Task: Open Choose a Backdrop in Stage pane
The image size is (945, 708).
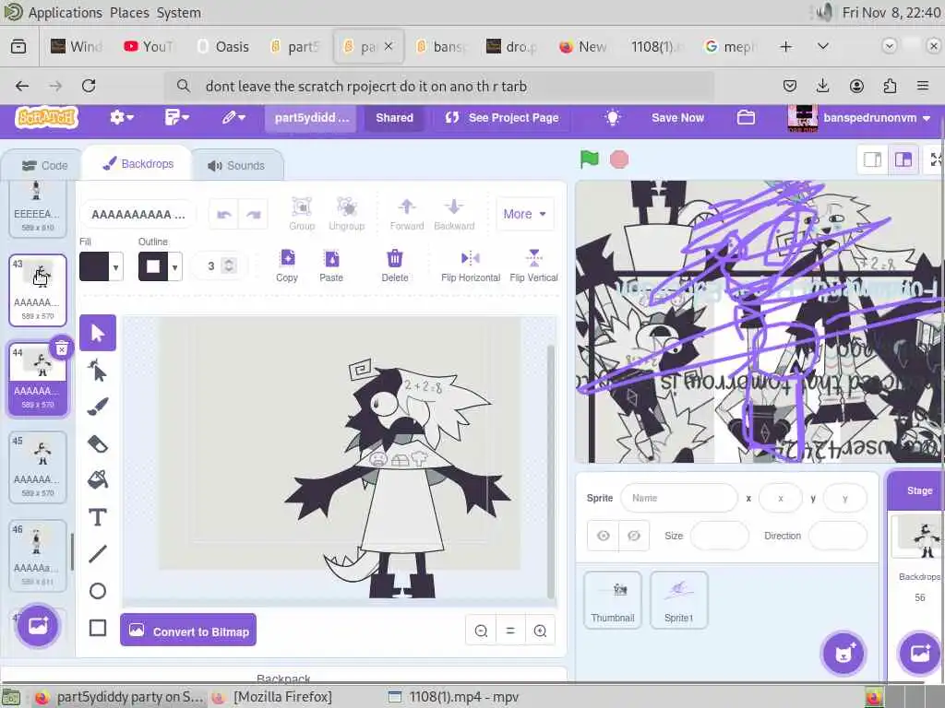Action: pyautogui.click(x=920, y=654)
